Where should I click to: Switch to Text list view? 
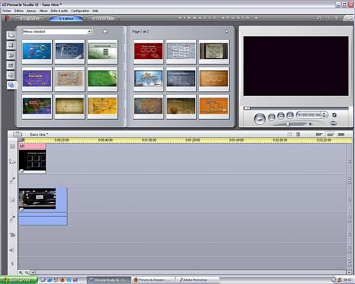point(341,134)
